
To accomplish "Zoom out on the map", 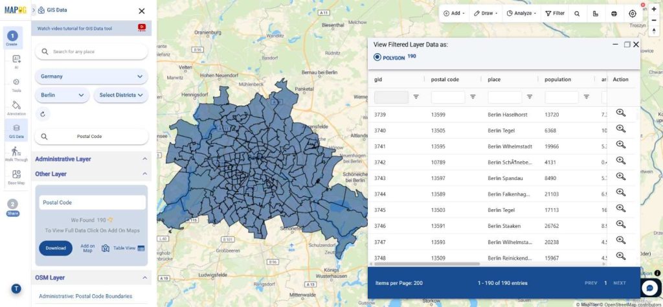I will (x=654, y=20).
